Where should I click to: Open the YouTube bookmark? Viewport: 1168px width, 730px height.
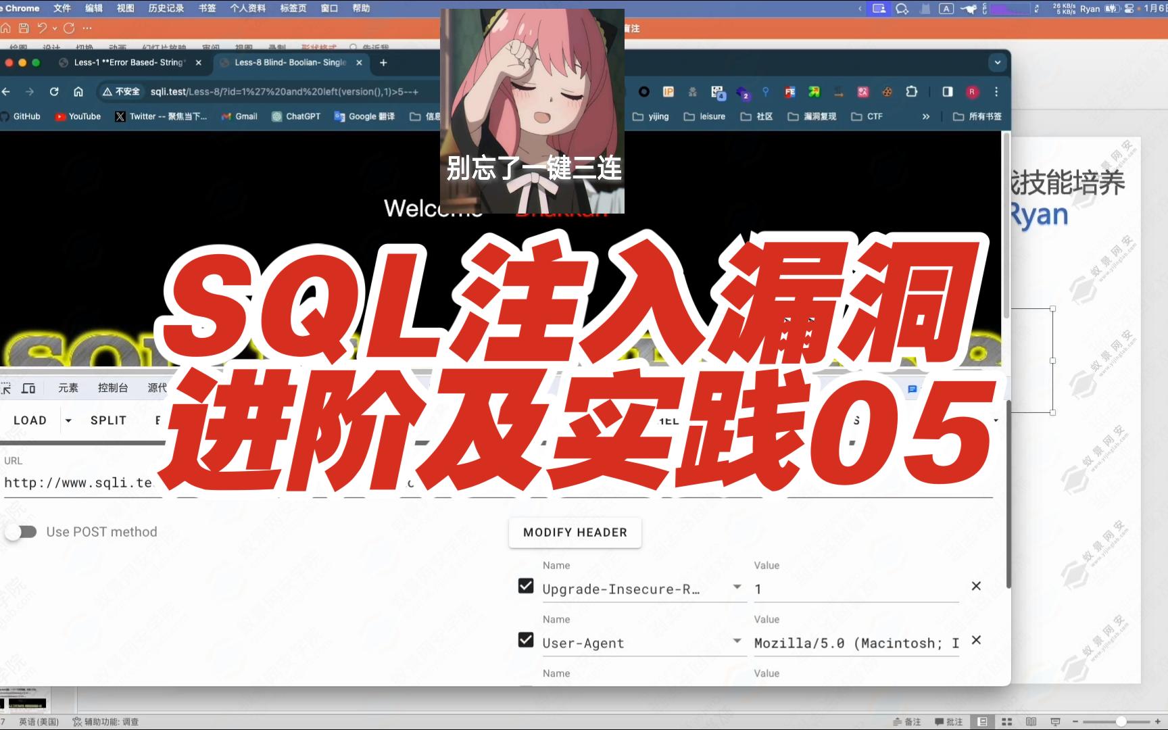pos(78,117)
